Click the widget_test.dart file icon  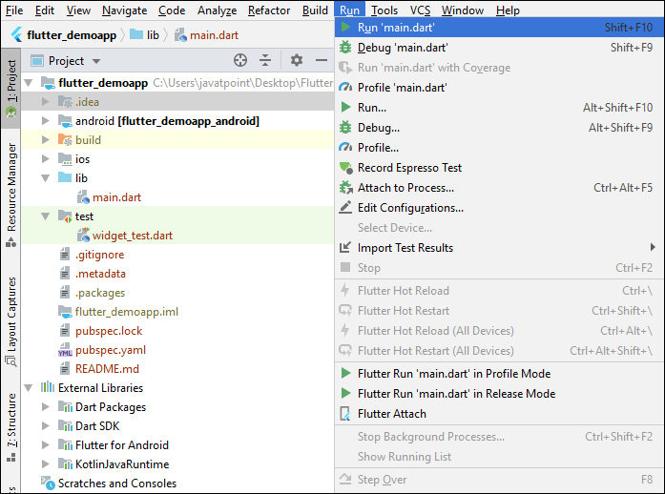click(x=83, y=235)
